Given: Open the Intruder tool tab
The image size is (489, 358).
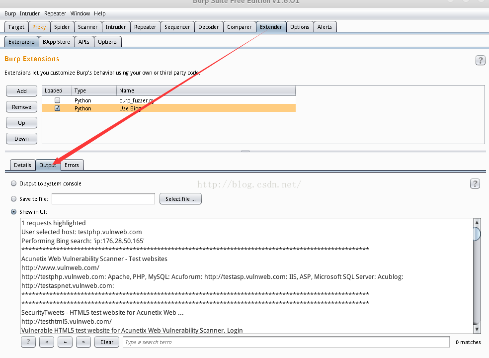Looking at the screenshot, I should (116, 27).
